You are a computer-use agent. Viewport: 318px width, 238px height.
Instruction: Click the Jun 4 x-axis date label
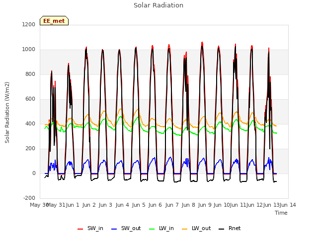click(122, 205)
